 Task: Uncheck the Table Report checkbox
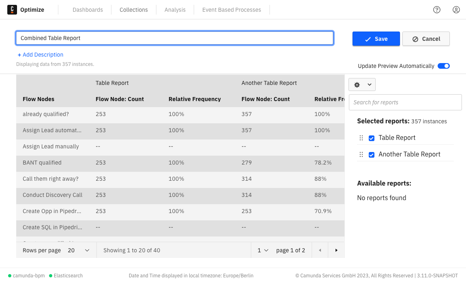pyautogui.click(x=372, y=138)
